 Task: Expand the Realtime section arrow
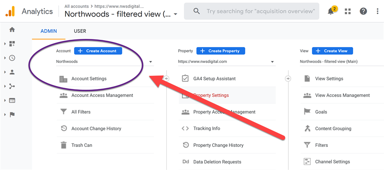[x=5, y=58]
